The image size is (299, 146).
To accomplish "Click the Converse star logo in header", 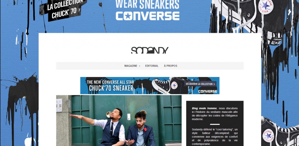I will click(x=128, y=16).
